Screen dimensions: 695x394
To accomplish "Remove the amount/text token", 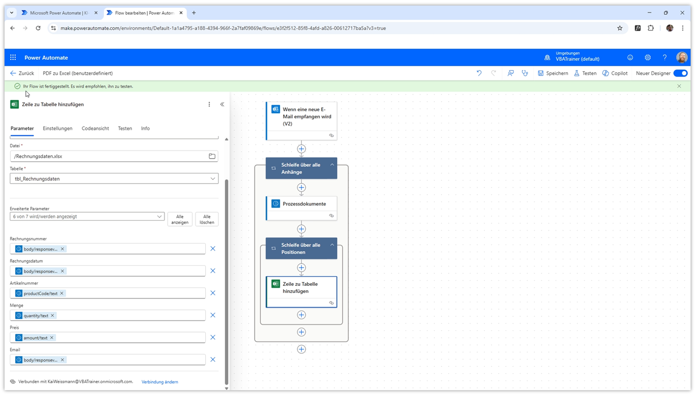I will pos(52,337).
